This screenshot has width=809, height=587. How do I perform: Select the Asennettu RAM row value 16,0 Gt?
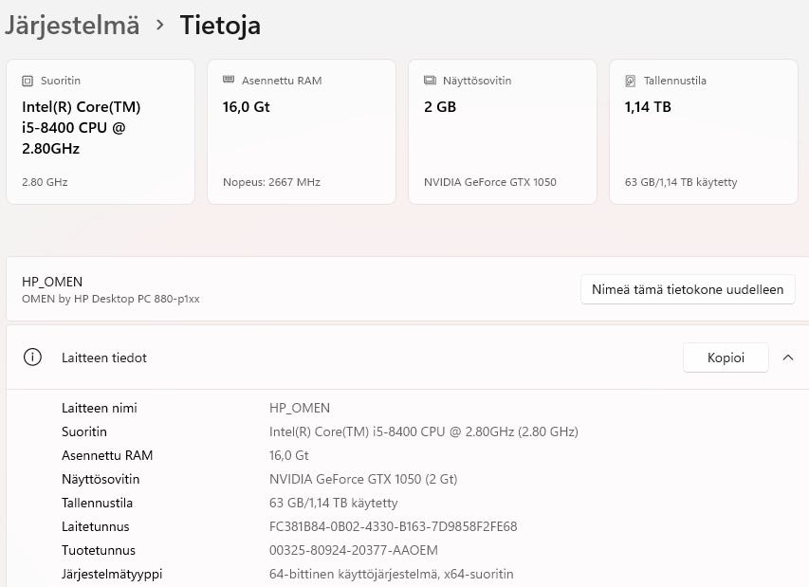pyautogui.click(x=289, y=455)
